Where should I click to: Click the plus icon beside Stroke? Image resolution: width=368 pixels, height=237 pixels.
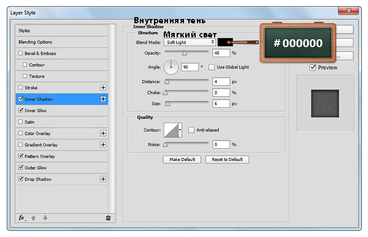click(103, 88)
